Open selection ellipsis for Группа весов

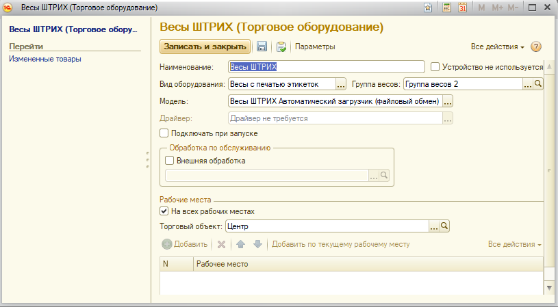(528, 84)
